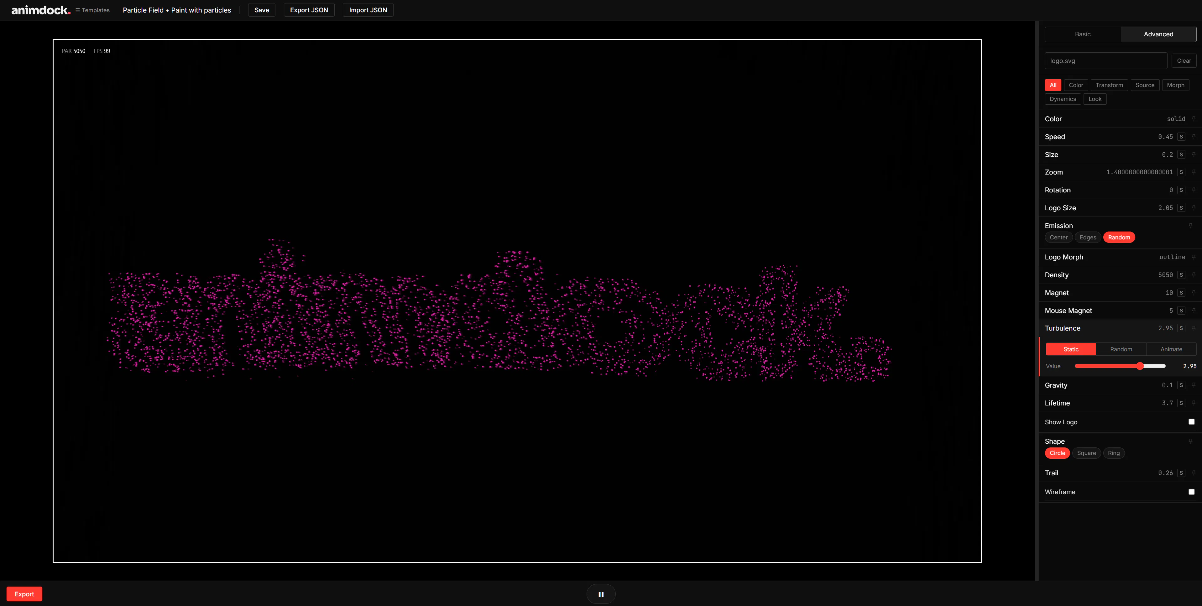Viewport: 1202px width, 606px height.
Task: Click the S mode button for Mouse Magnet
Action: point(1181,311)
